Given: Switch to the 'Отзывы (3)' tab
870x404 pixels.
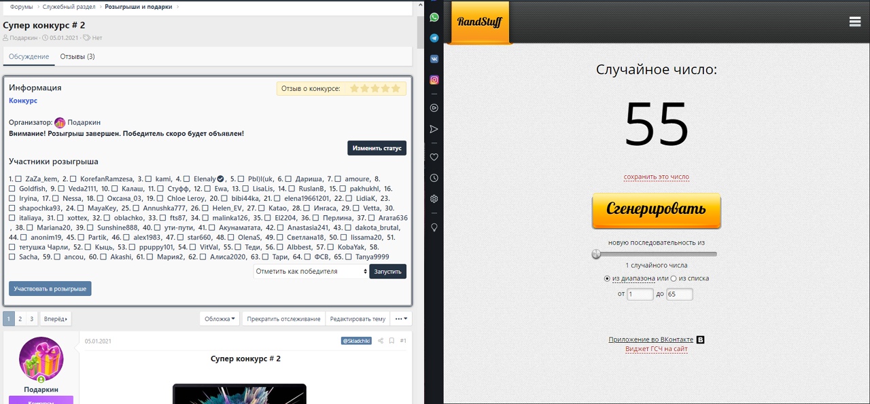Looking at the screenshot, I should coord(77,56).
